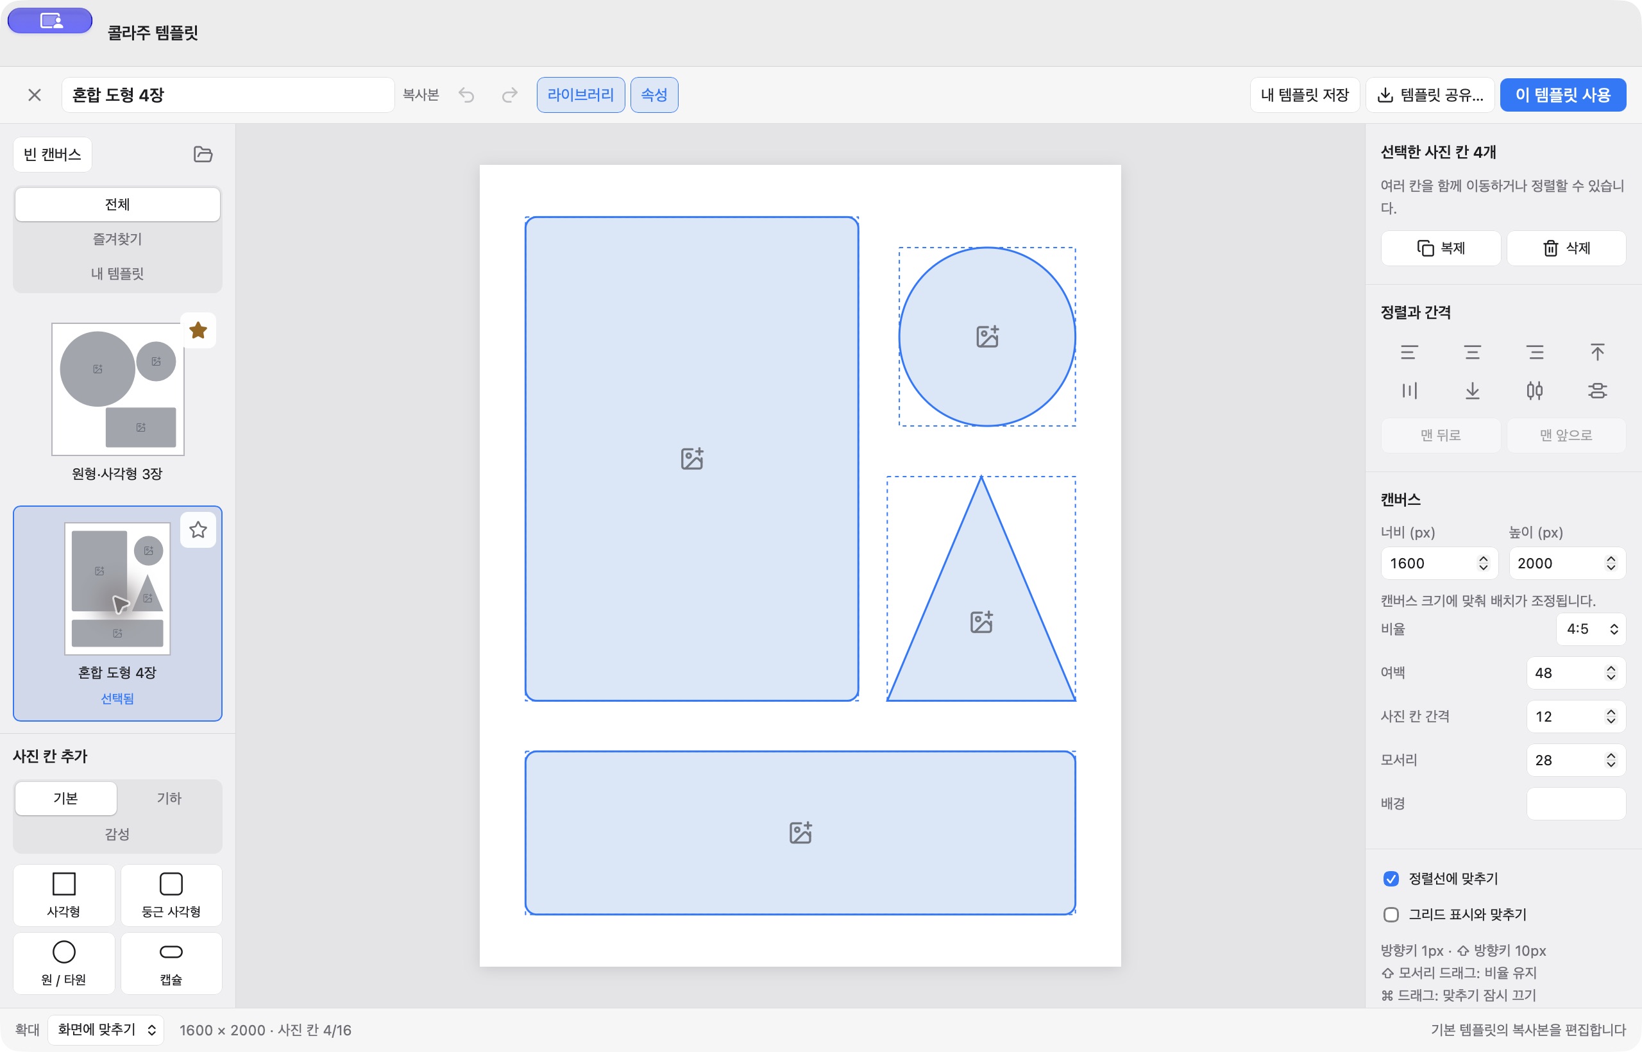
Task: Unfavorite the 원형·사각형 3장 template star
Action: click(198, 330)
